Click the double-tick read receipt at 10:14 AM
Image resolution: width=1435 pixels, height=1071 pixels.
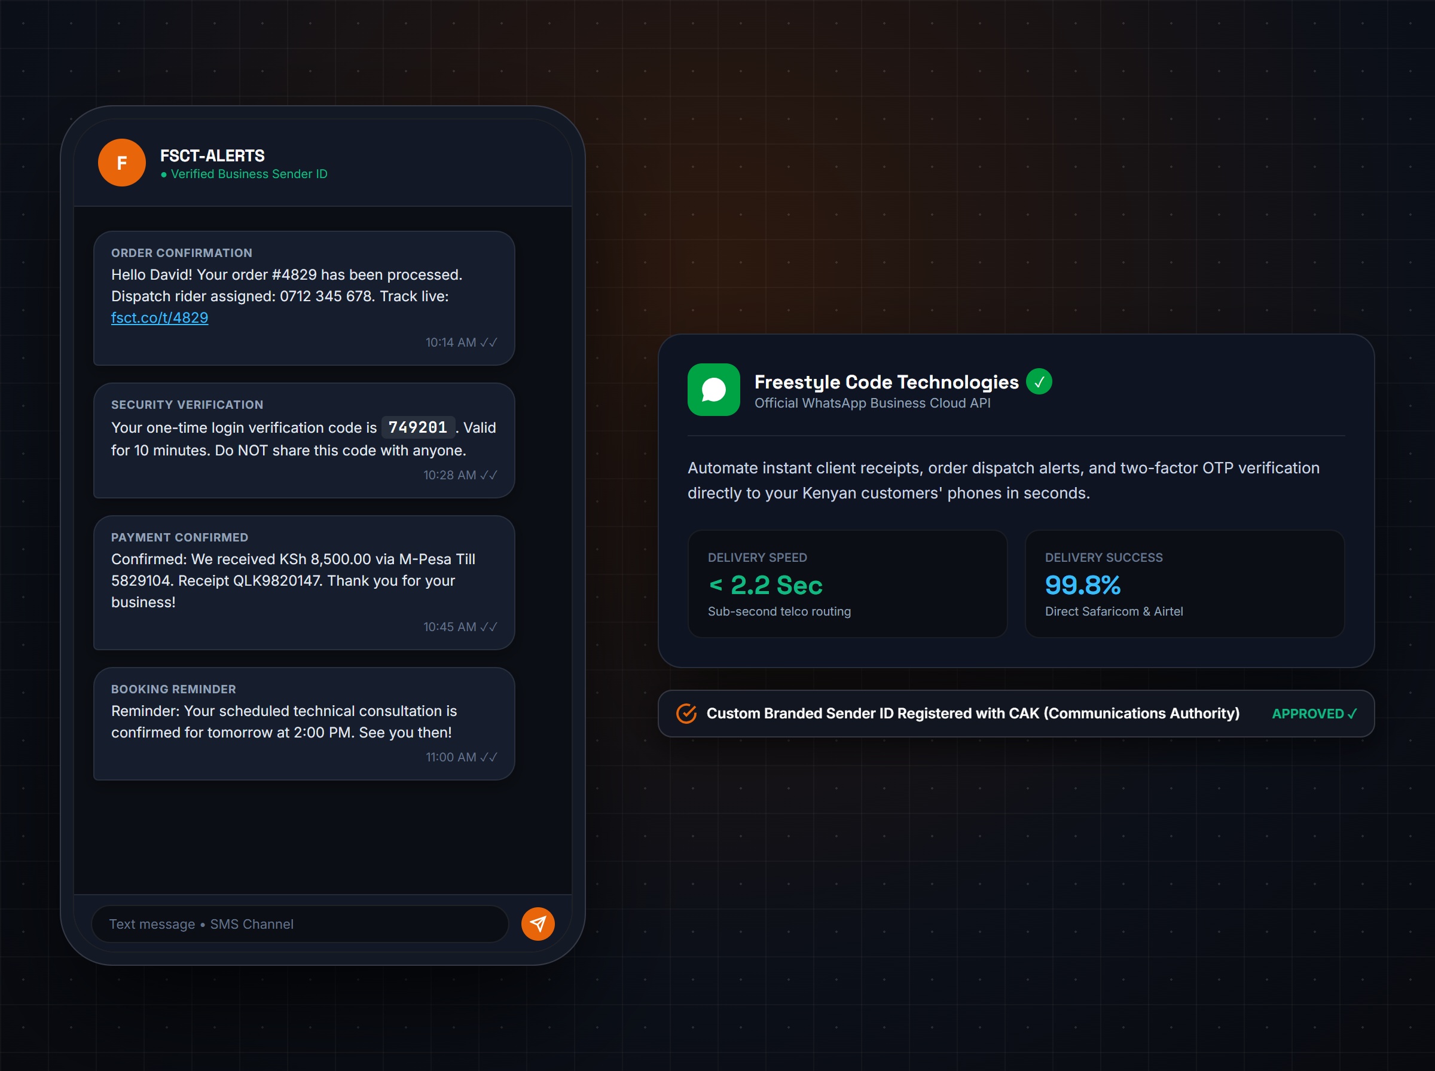coord(488,342)
